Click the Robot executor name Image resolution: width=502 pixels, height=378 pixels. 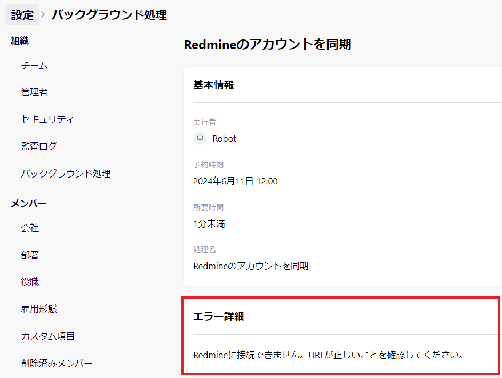tap(224, 139)
